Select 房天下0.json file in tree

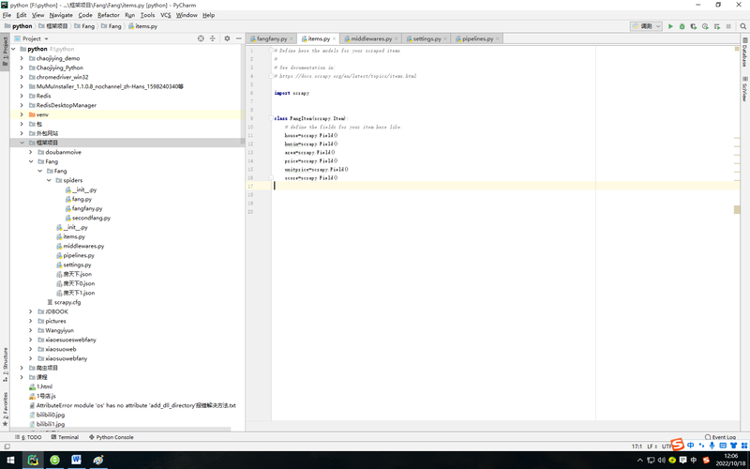[75, 283]
